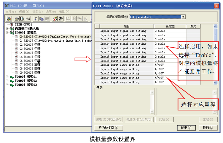This screenshot has width=223, height=143.
Task: Open the 显示的参数组 dropdown
Action: coord(184,17)
